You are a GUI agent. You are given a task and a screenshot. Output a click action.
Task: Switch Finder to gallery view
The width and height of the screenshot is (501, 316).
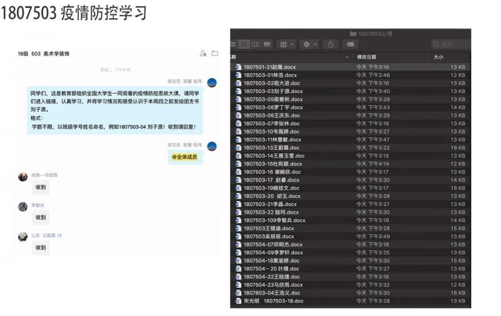coord(267,44)
